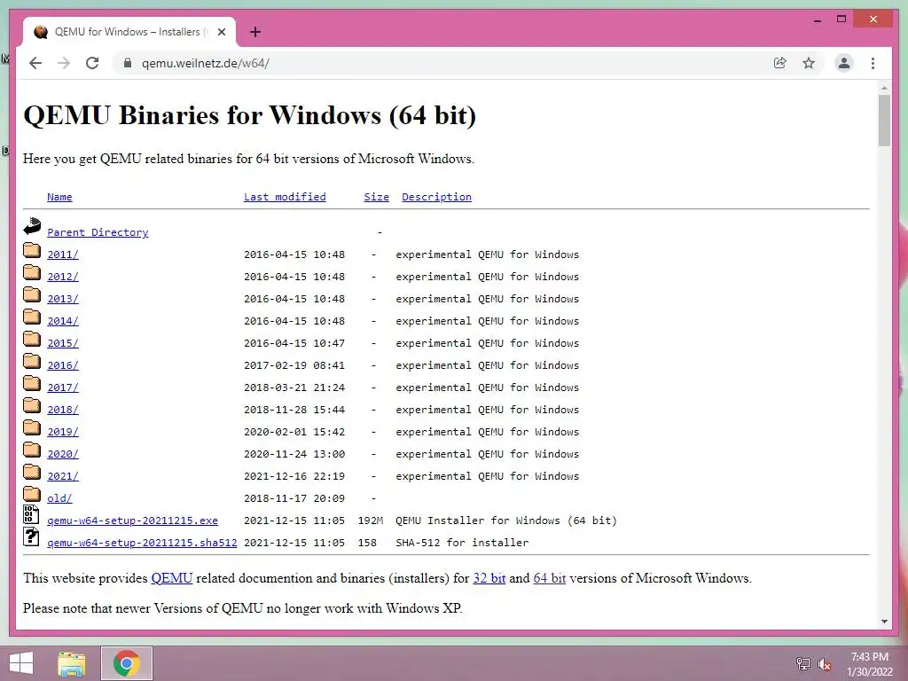Open the network status tray icon

click(802, 664)
